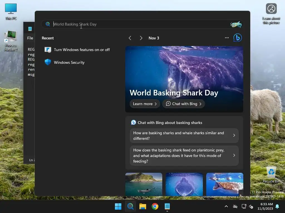Go to next day's search highlight
The width and height of the screenshot is (285, 213).
pyautogui.click(x=141, y=38)
